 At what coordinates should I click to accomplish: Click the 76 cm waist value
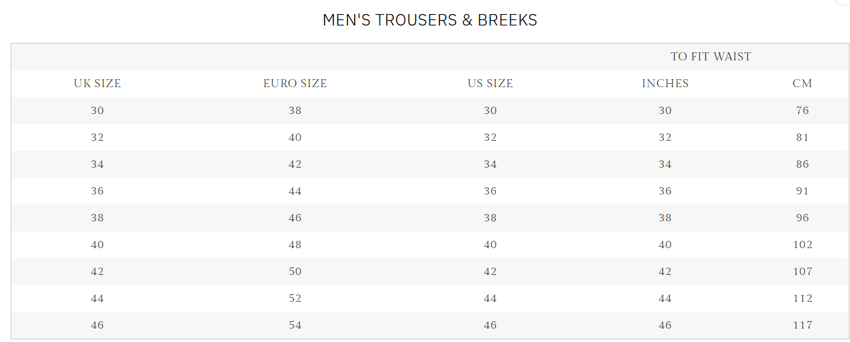pos(802,111)
